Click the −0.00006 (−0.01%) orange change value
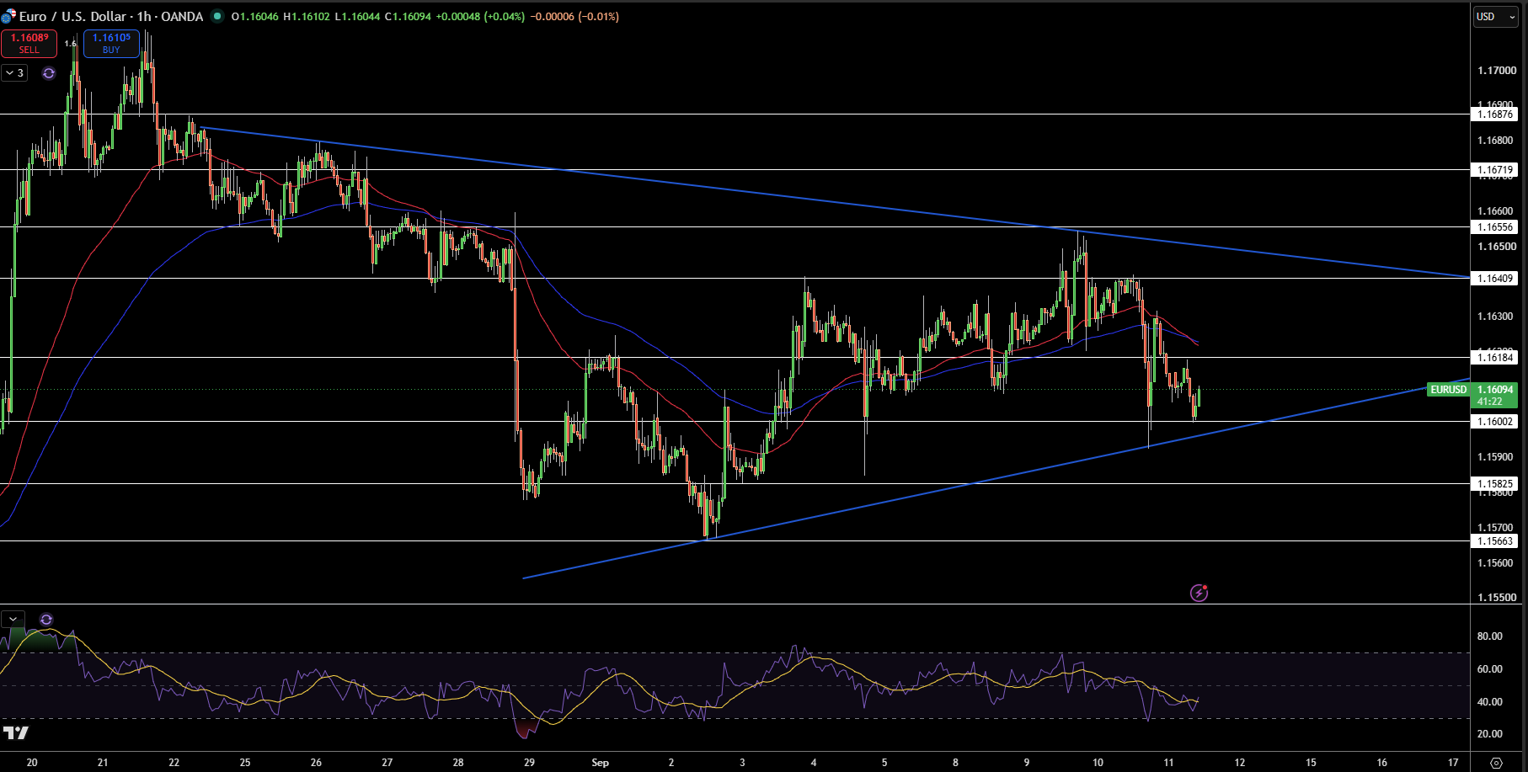Image resolution: width=1528 pixels, height=772 pixels. (x=574, y=17)
